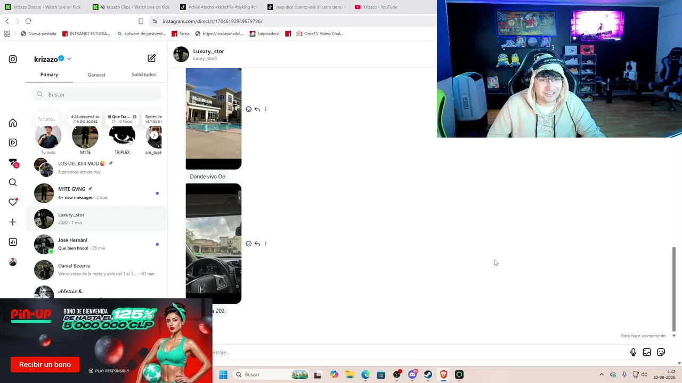
Task: Click the volume icon in system tray
Action: tap(644, 374)
